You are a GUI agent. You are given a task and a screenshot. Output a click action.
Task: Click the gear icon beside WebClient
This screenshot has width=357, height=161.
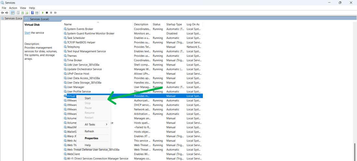(x=65, y=154)
